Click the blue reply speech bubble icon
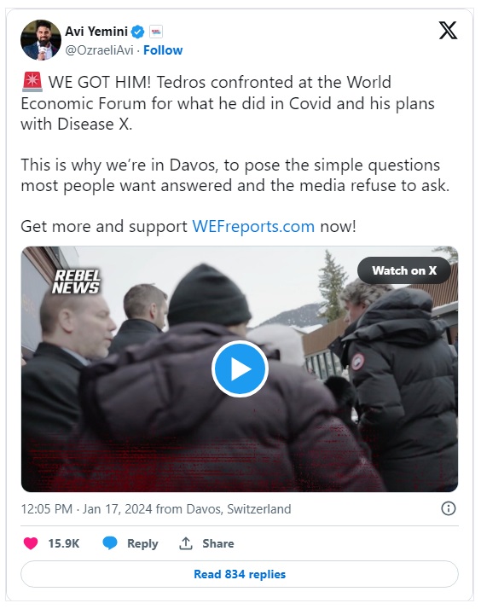Image resolution: width=481 pixels, height=609 pixels. coord(110,543)
